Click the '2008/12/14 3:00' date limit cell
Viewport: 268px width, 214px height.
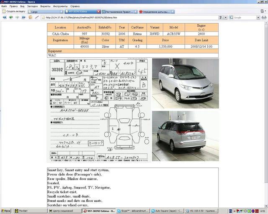pyautogui.click(x=201, y=46)
